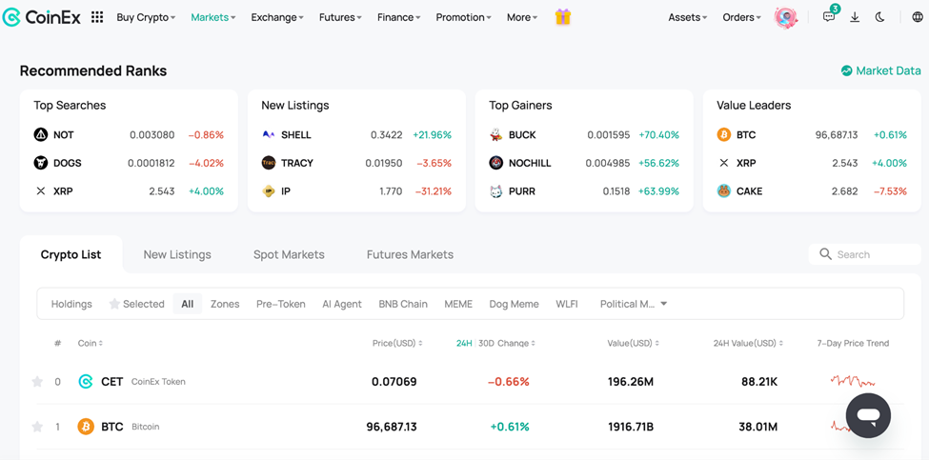This screenshot has width=929, height=460.
Task: Select the Selected starred filter
Action: (x=136, y=304)
